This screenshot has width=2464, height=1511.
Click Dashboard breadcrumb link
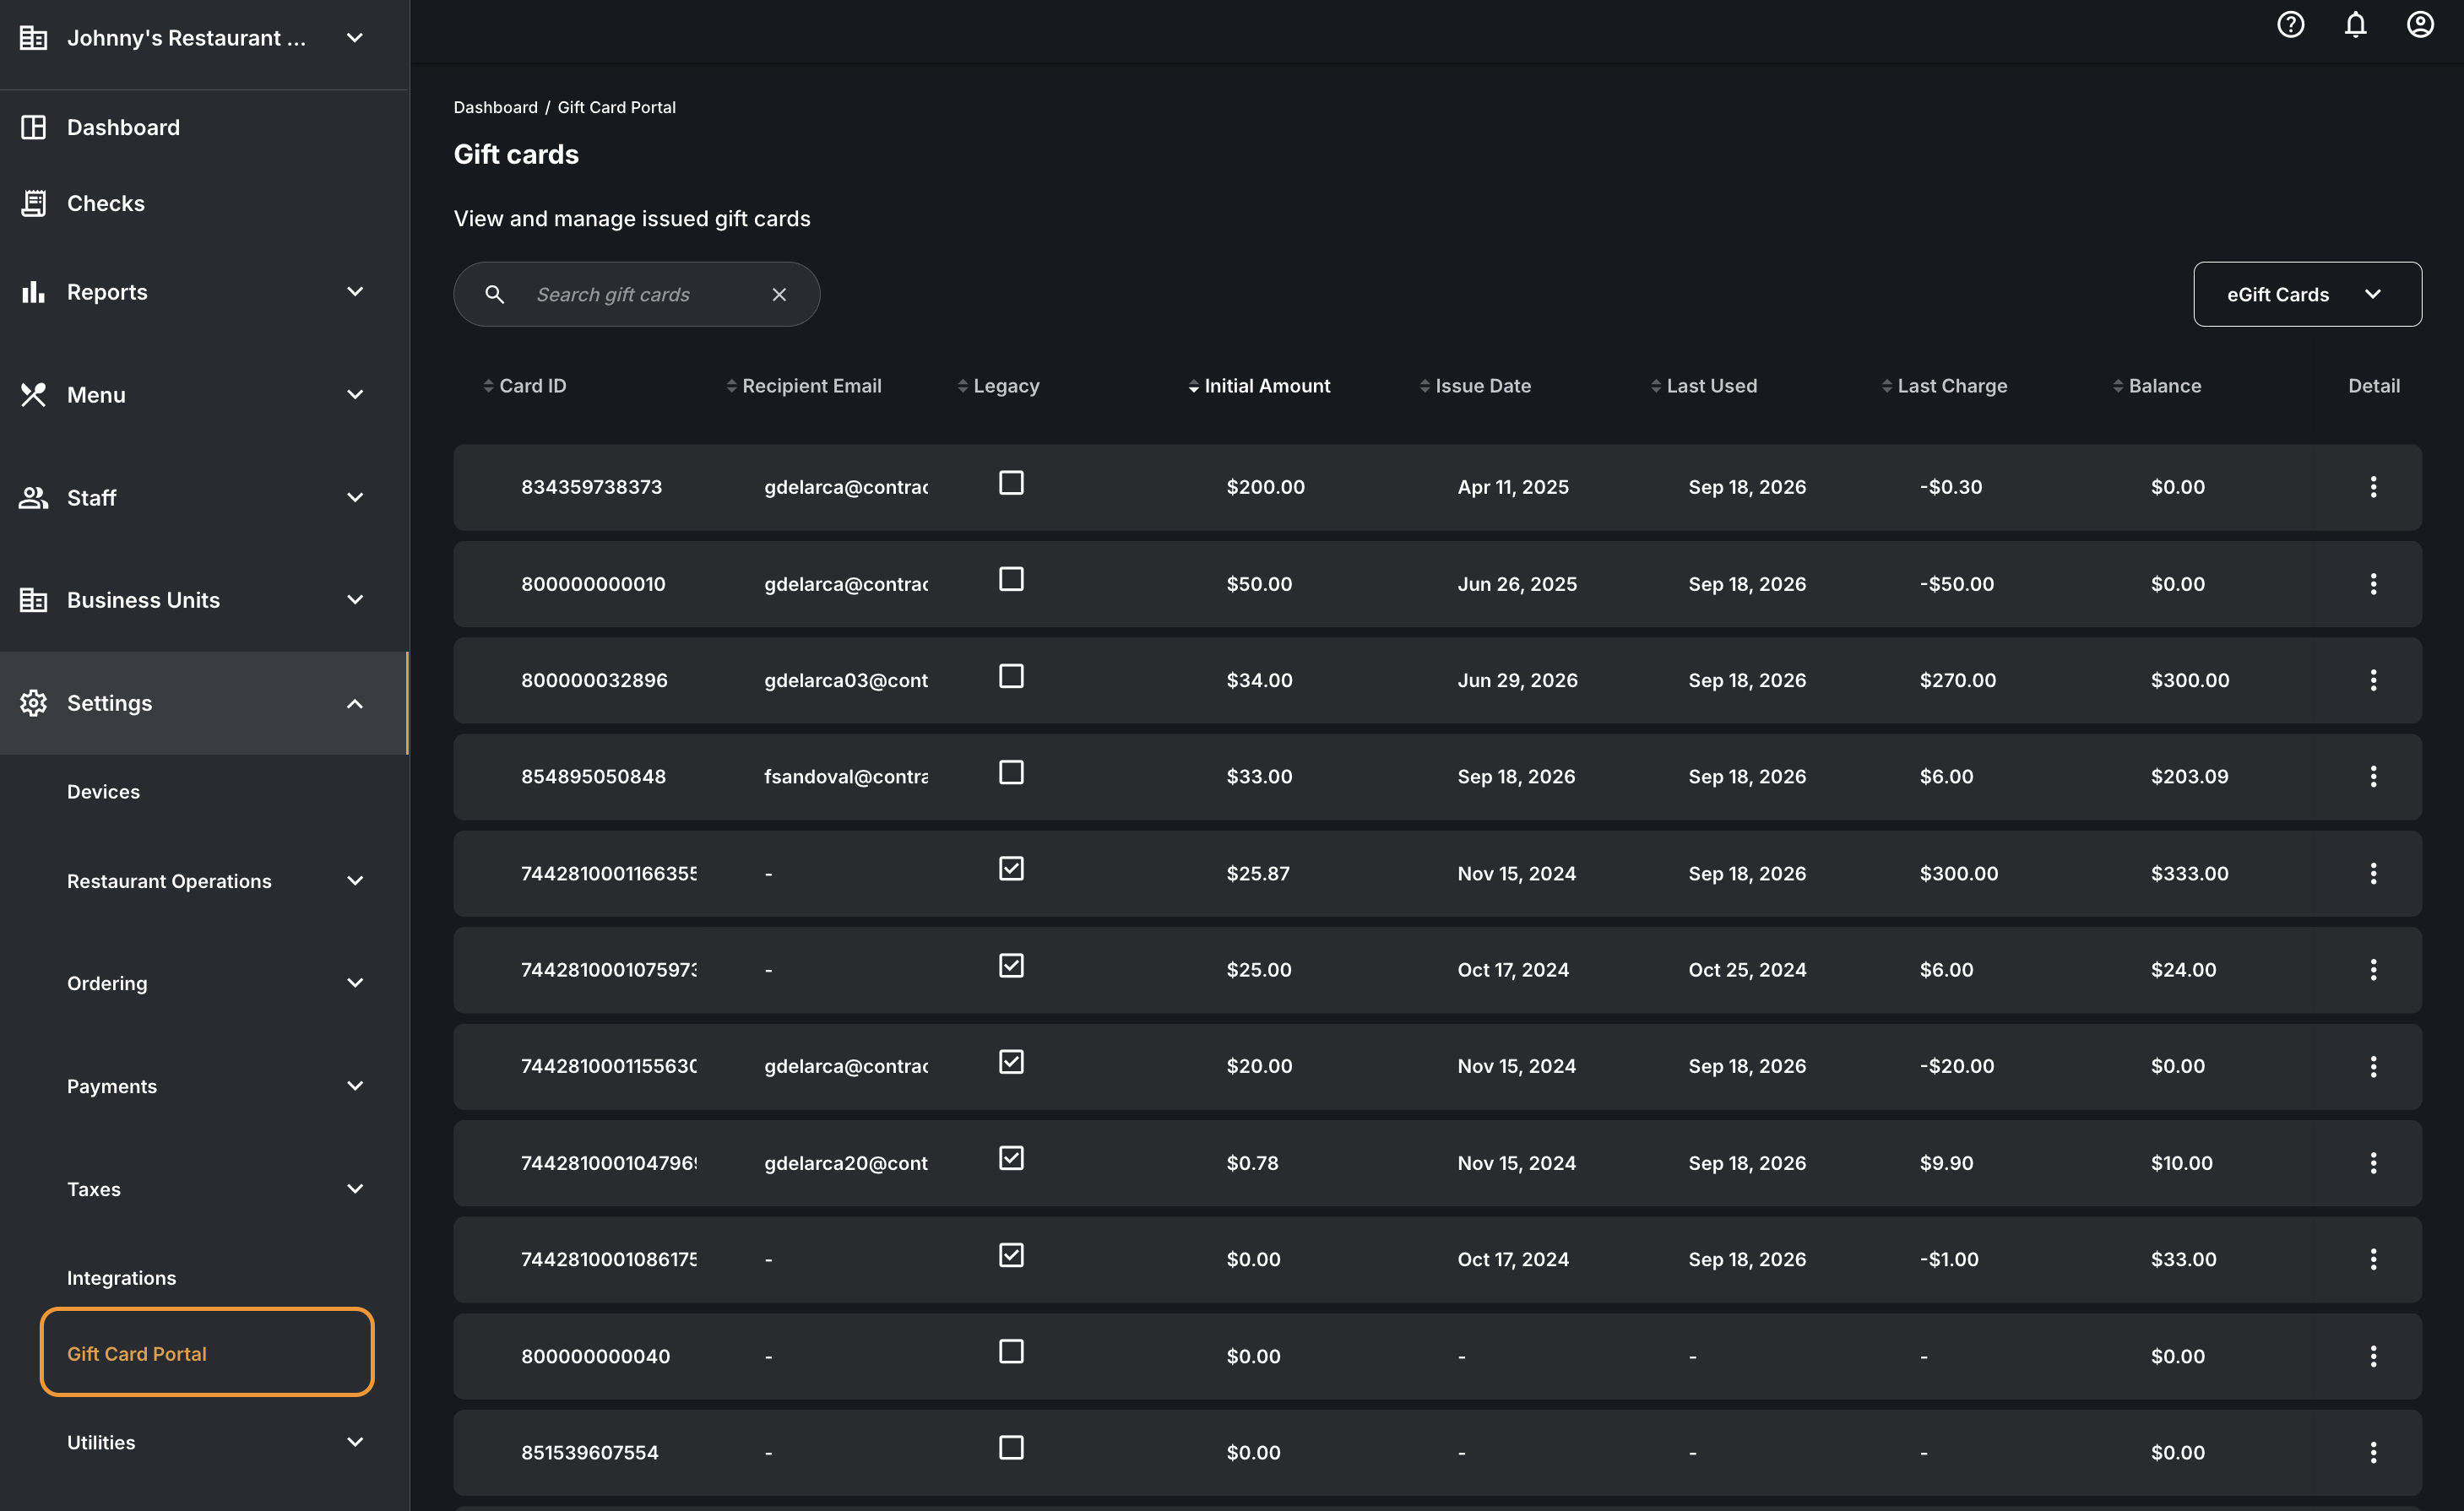[x=495, y=107]
